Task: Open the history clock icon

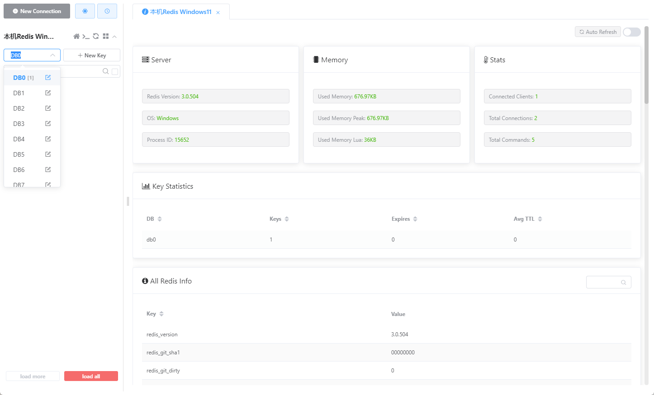Action: click(107, 11)
